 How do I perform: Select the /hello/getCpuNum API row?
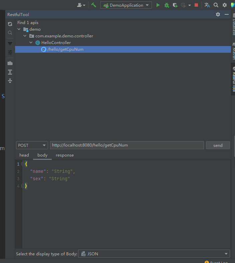[123, 49]
